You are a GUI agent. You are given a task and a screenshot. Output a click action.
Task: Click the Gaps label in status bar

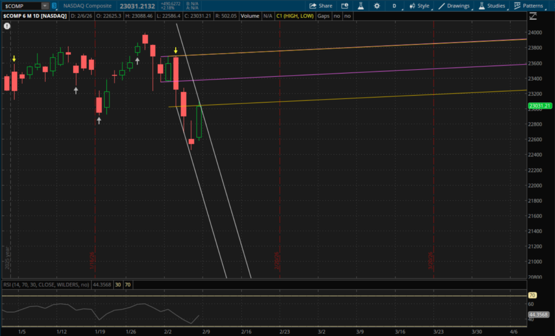point(324,16)
